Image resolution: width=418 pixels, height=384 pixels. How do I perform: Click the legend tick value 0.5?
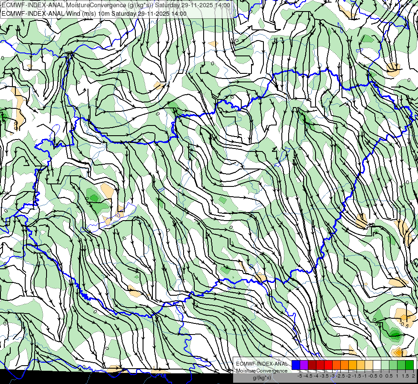[x=389, y=376]
